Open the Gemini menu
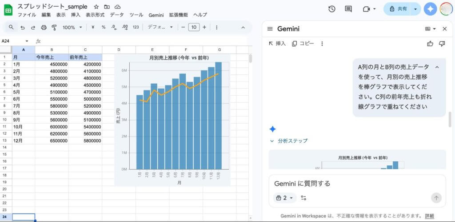This screenshot has height=222, width=455. pos(156,15)
